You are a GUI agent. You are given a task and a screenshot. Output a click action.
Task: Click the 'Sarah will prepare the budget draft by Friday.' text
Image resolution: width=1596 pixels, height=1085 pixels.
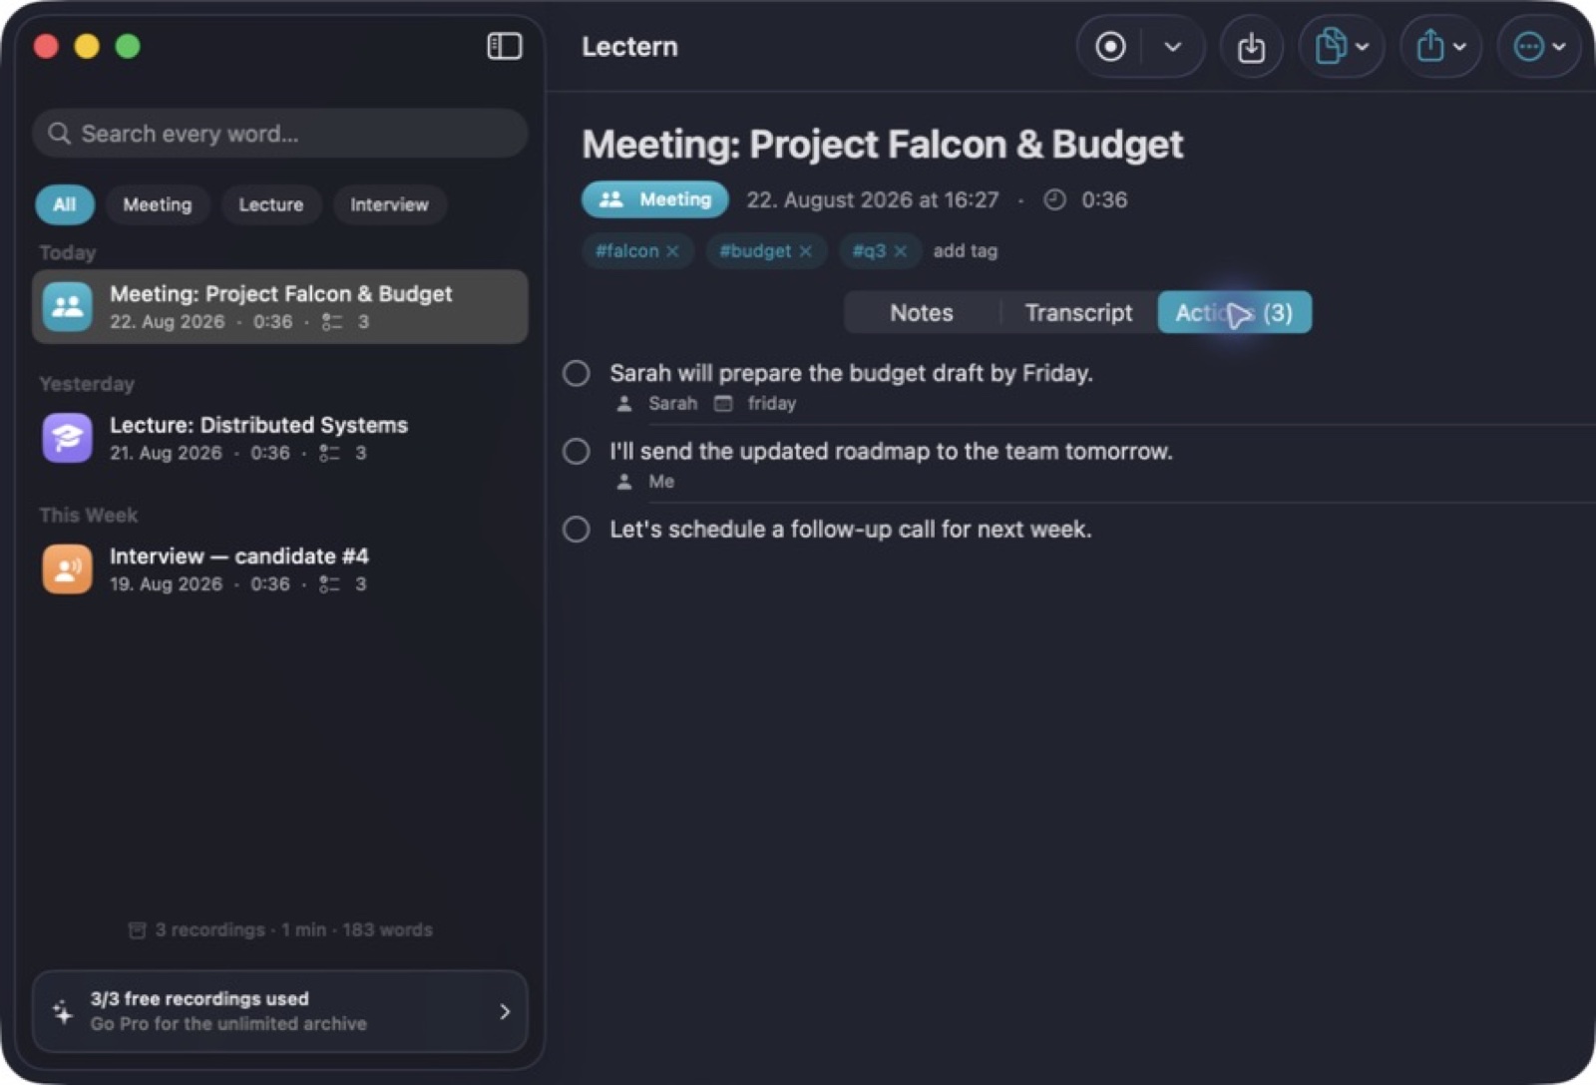tap(851, 373)
